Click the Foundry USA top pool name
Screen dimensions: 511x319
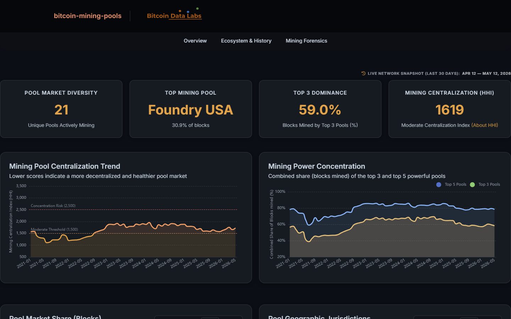(x=191, y=110)
